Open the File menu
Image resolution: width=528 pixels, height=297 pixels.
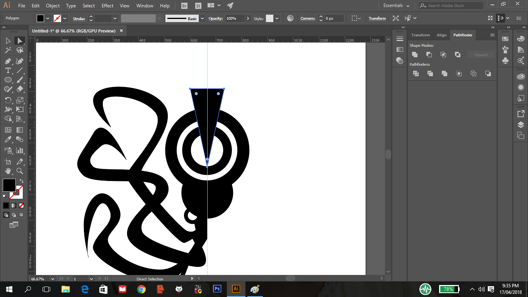coord(22,5)
